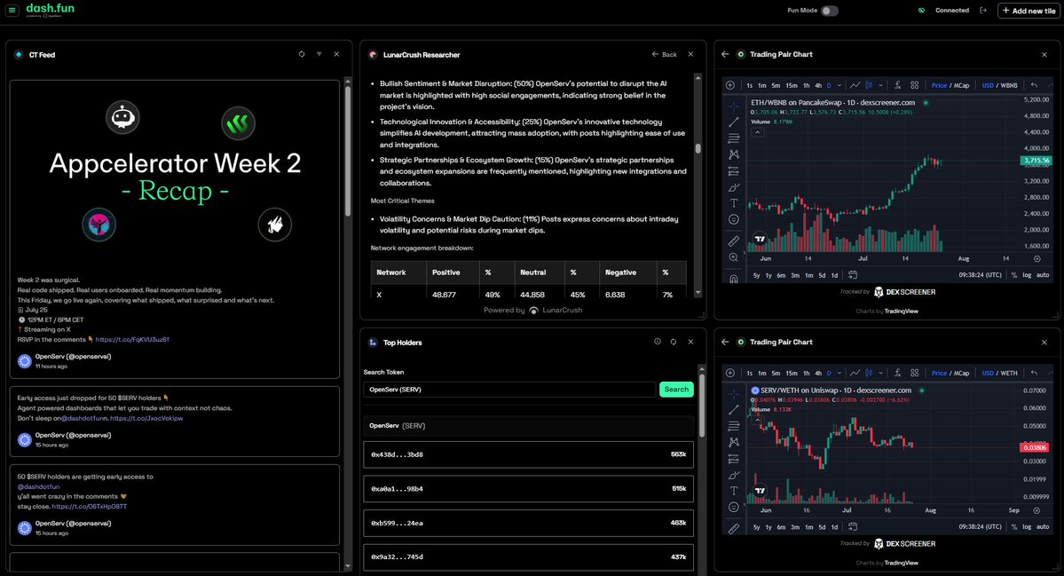The image size is (1064, 576).
Task: Click the CT Feed vertical scrollbar thumb
Action: pos(348,151)
